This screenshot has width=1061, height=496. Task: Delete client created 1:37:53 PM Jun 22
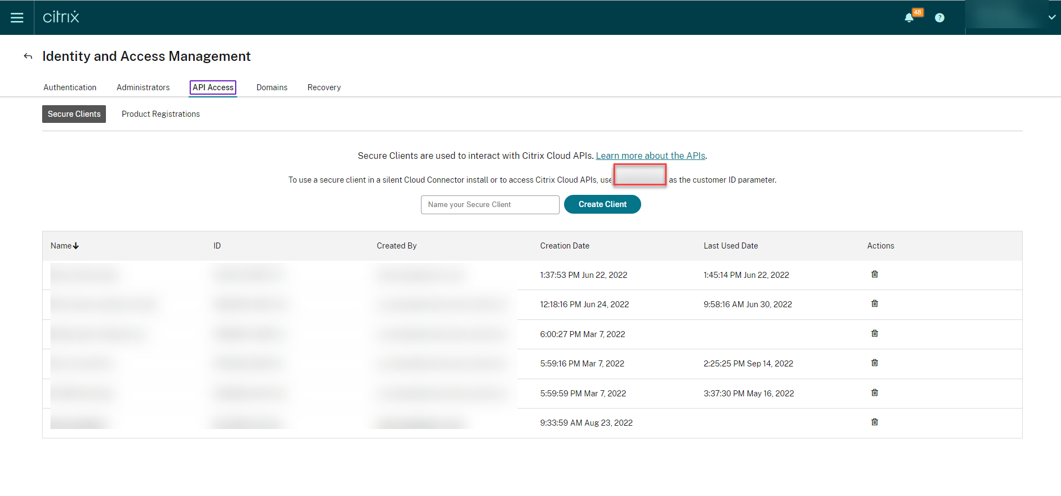tap(875, 275)
